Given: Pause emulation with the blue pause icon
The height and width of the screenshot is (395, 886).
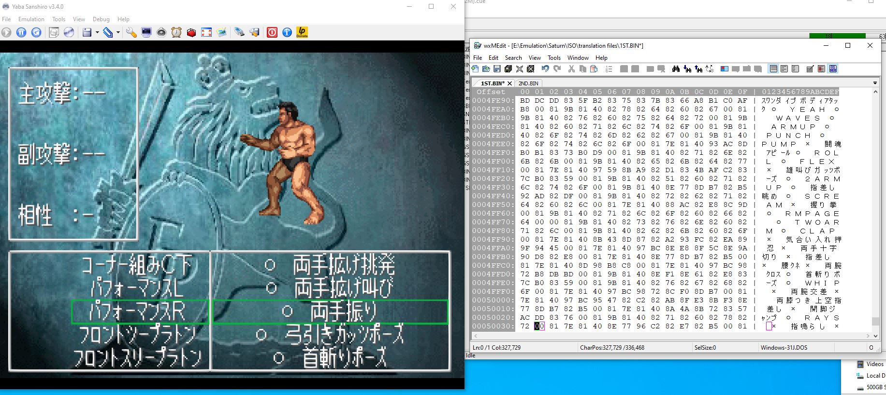Looking at the screenshot, I should coord(21,32).
